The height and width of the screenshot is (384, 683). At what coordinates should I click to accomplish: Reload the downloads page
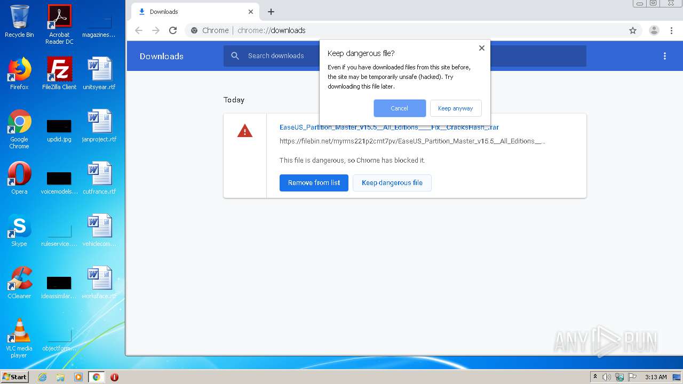[173, 30]
